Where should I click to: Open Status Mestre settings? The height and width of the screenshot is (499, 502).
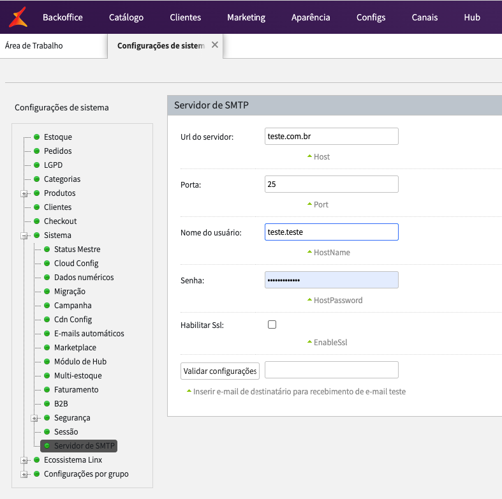click(77, 249)
